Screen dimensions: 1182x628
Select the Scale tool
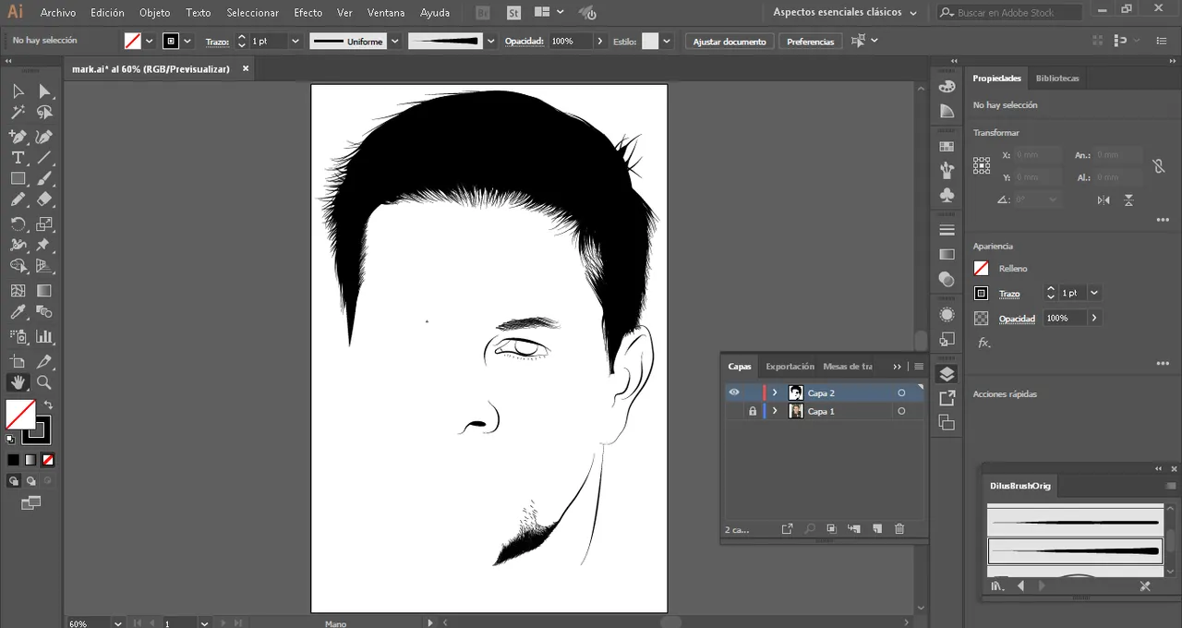(x=44, y=223)
